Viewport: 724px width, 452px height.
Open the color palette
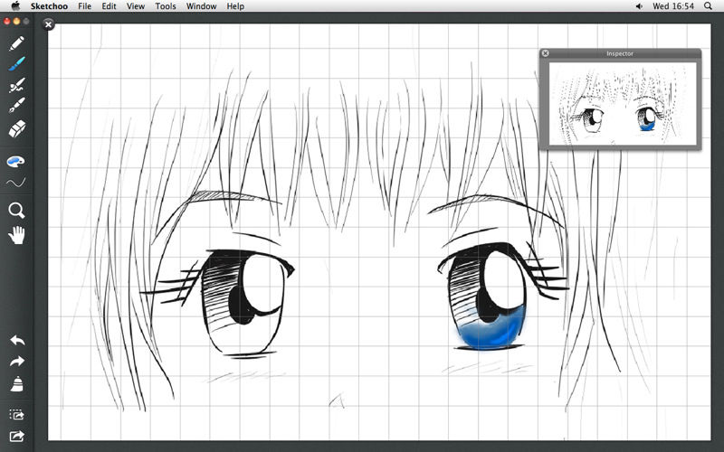[15, 162]
